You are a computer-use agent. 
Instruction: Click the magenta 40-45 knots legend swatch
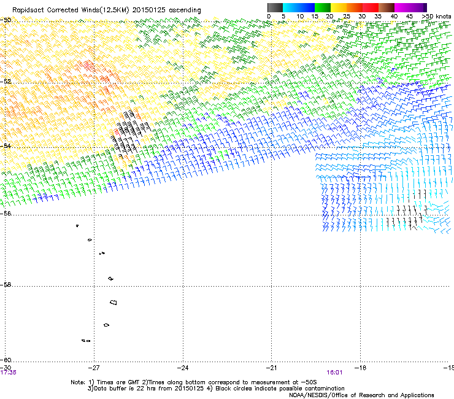pos(402,7)
